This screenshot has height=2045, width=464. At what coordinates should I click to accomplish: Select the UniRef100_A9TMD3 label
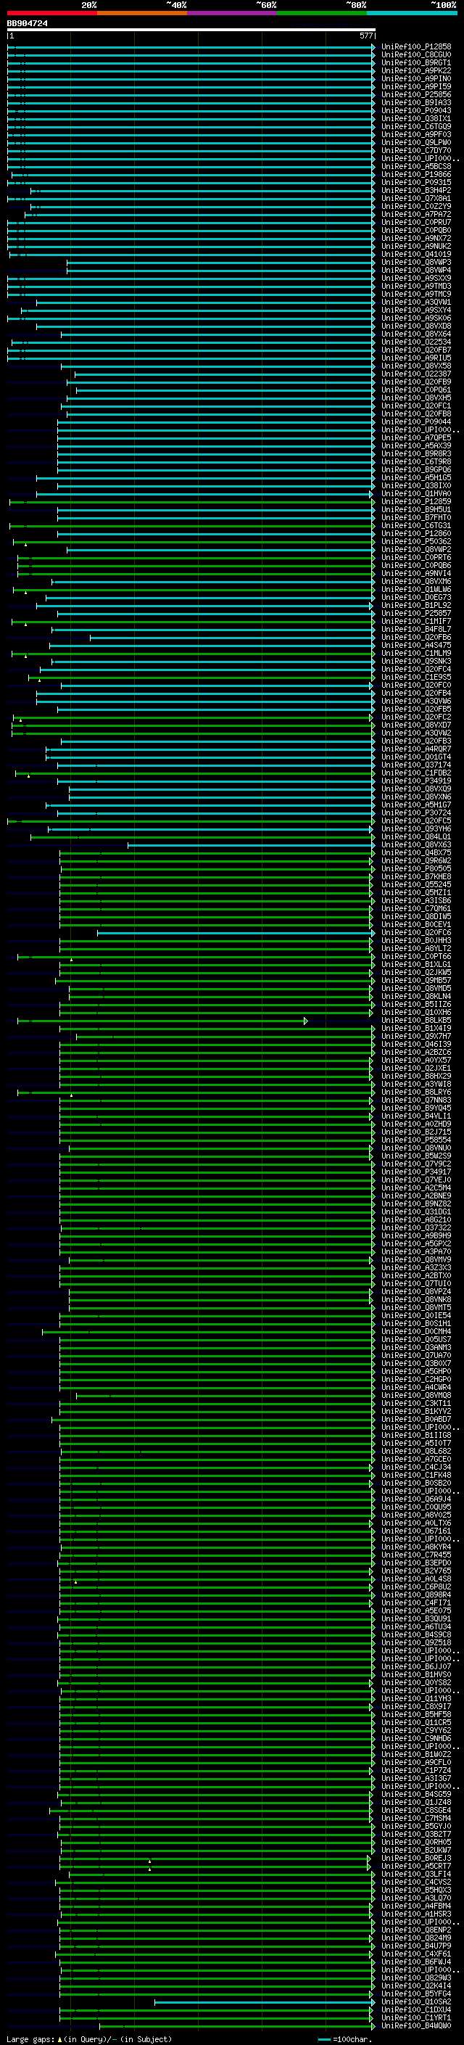click(416, 287)
